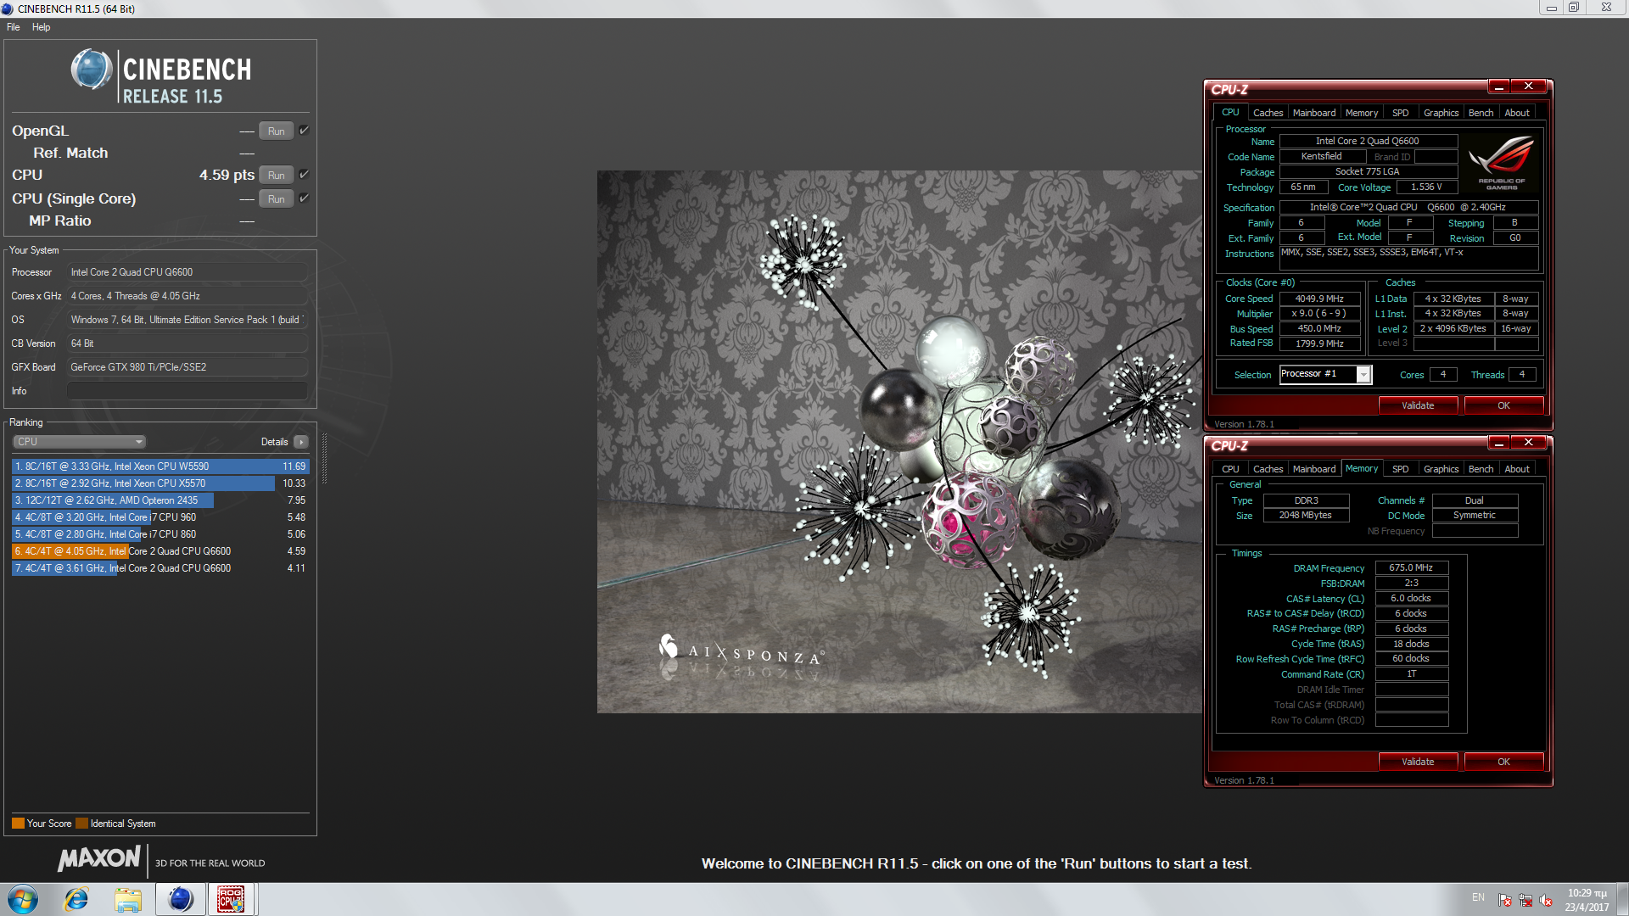Open Mainboard tab in lower CPU-Z window

tap(1314, 469)
